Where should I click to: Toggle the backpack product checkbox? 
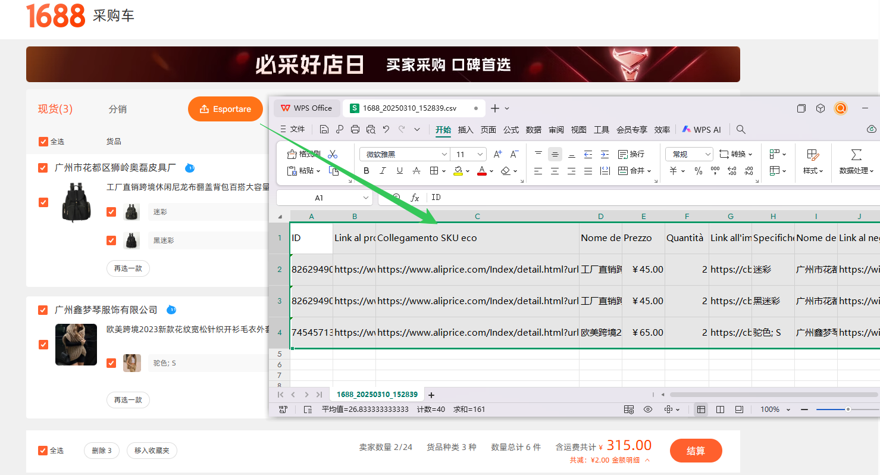[x=43, y=202]
